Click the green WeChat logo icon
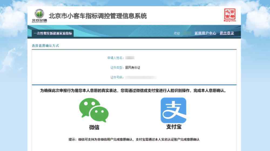This screenshot has width=270, height=151. (x=94, y=110)
